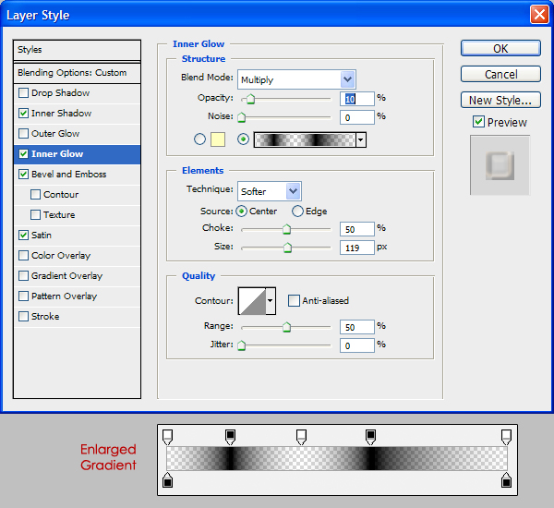Click the enlarged gradient bar
554x508 pixels.
tap(337, 458)
